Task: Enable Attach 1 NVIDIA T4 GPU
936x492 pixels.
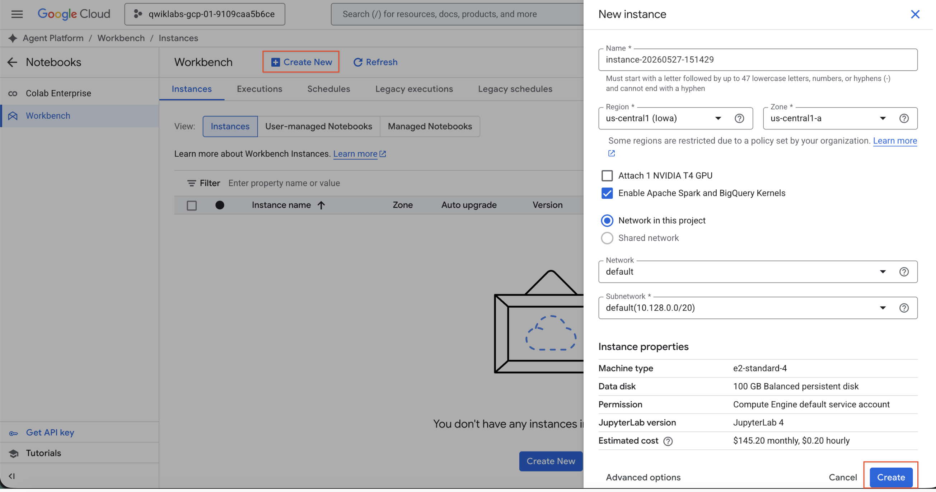Action: click(x=607, y=176)
